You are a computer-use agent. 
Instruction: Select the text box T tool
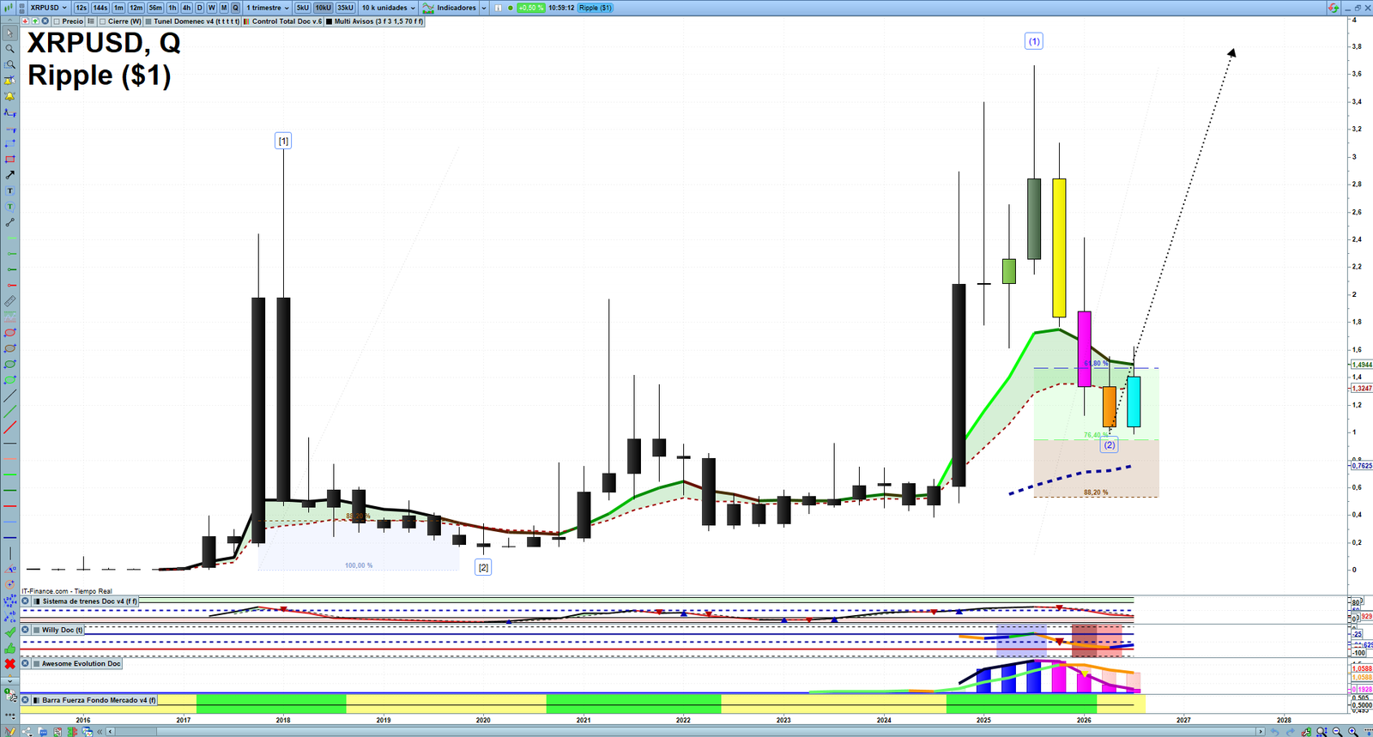(x=9, y=190)
